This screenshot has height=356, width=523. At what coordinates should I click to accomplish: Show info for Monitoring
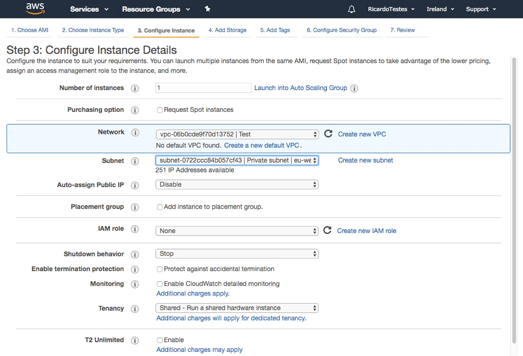pyautogui.click(x=135, y=284)
